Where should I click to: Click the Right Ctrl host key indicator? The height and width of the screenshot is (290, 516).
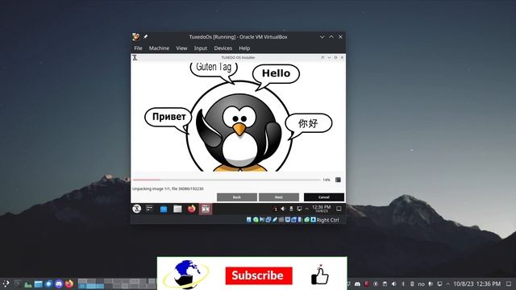[x=327, y=220]
